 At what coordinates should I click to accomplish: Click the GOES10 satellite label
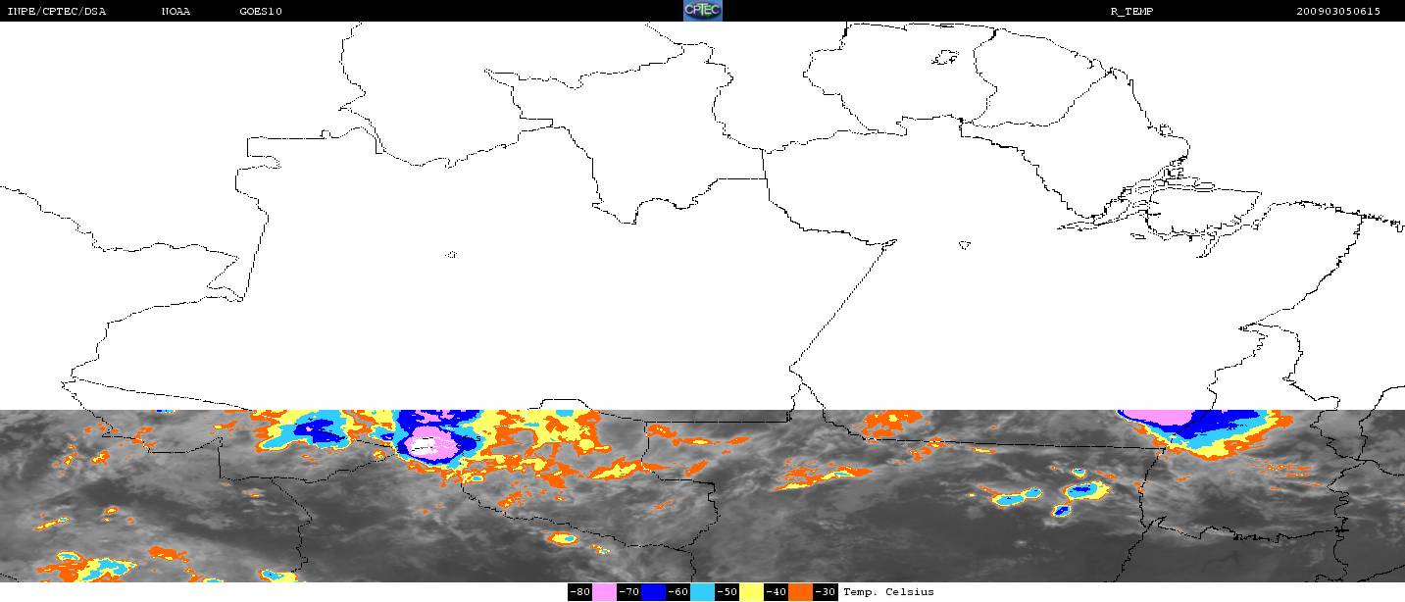pos(261,12)
